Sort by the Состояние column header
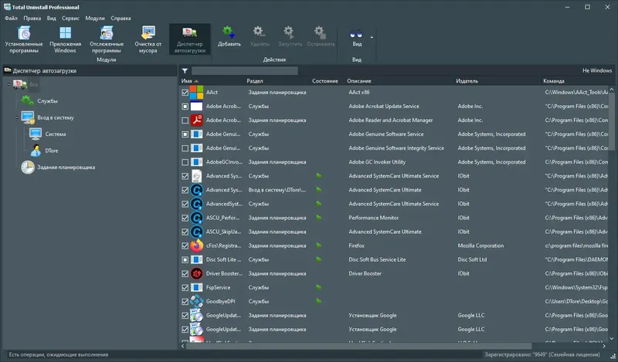The height and width of the screenshot is (362, 618). point(325,81)
